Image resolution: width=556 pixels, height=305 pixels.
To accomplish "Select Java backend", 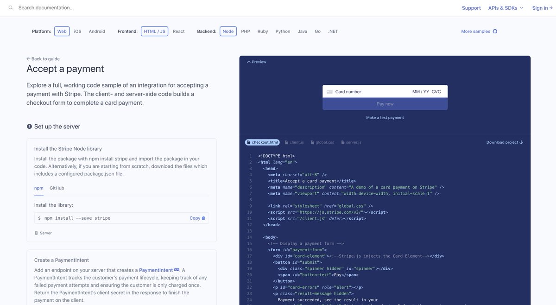I will point(303,32).
